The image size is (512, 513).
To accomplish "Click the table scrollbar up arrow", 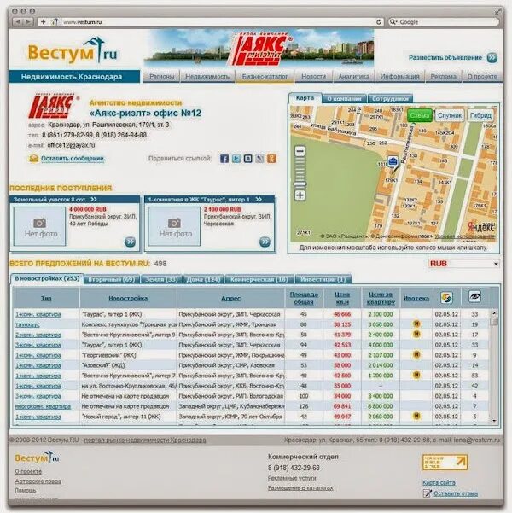I will point(494,313).
